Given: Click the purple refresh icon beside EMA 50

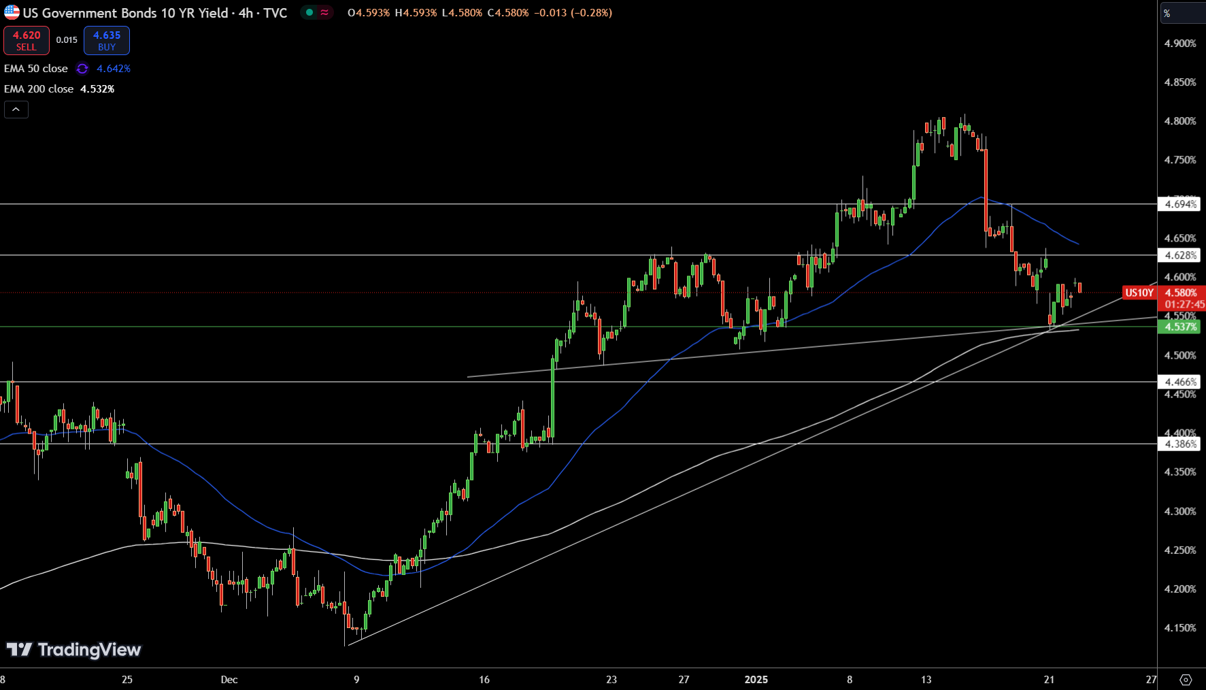Looking at the screenshot, I should point(82,69).
